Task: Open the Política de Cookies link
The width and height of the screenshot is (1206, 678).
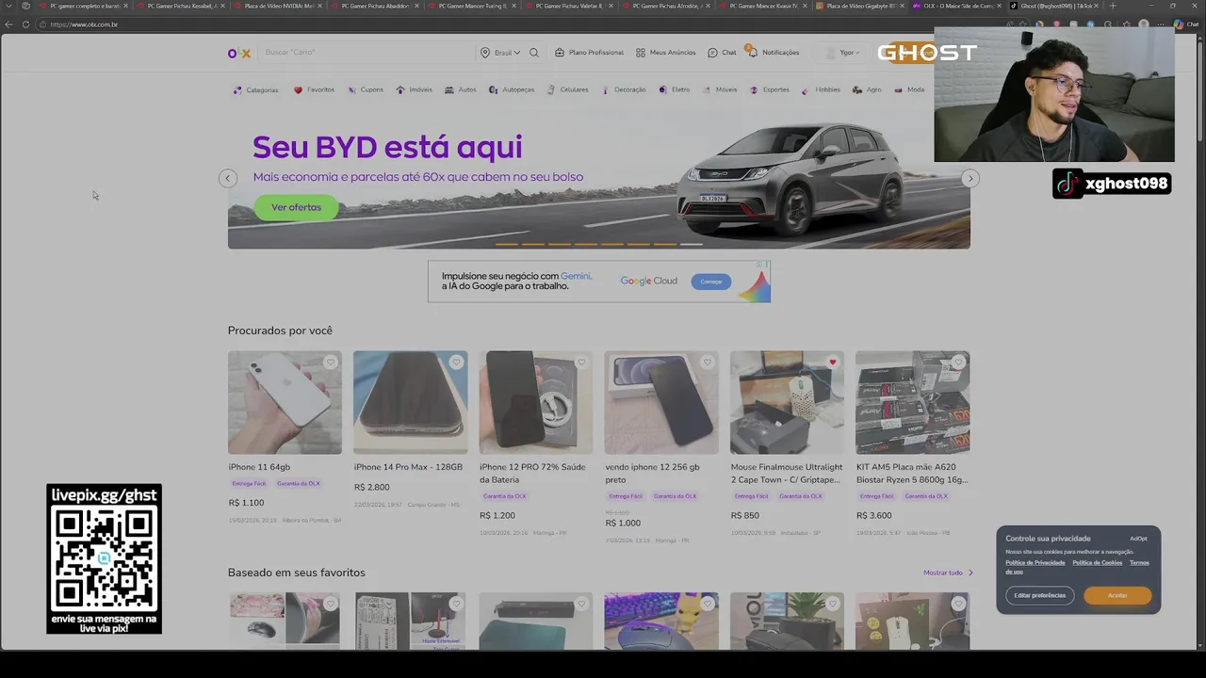Action: 1097,563
